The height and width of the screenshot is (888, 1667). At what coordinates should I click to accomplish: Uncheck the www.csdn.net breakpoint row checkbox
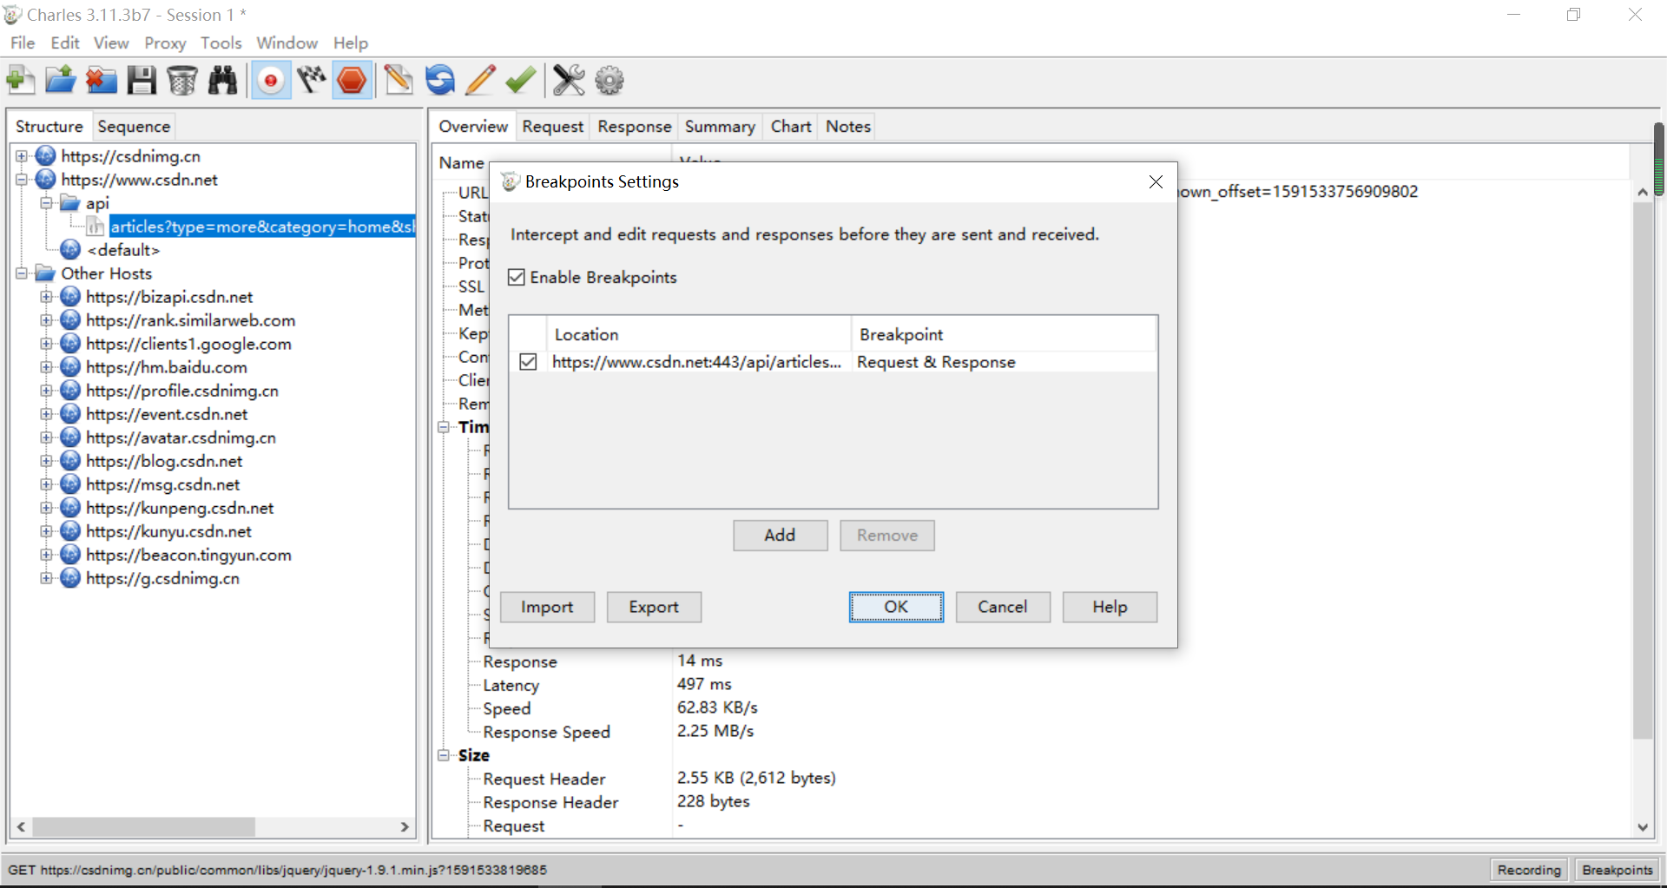(528, 362)
